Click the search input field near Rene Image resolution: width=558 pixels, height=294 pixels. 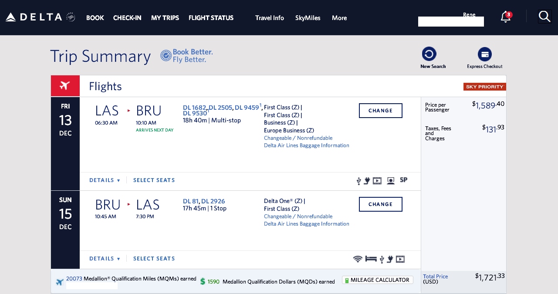(x=451, y=21)
